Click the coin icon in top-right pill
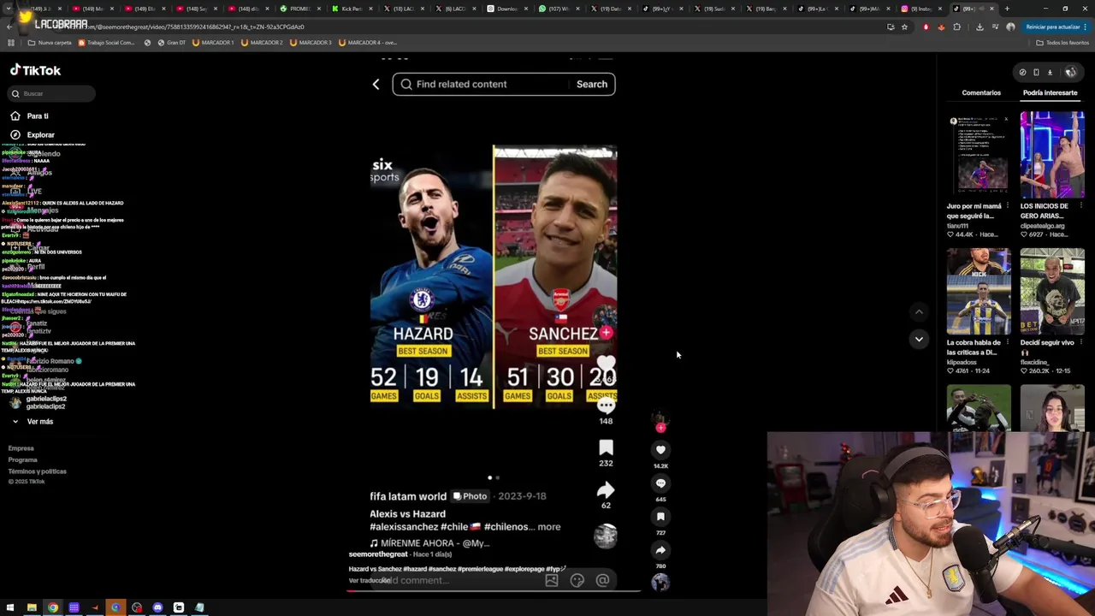 point(1022,72)
